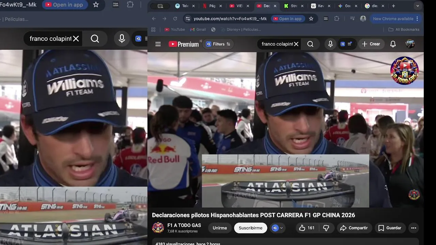Screen dimensions: 436x245
Task: Click 'Open in app' in Chrome address bar
Action: (x=287, y=19)
